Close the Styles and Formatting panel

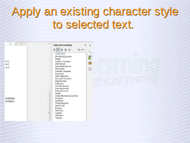click(x=85, y=45)
